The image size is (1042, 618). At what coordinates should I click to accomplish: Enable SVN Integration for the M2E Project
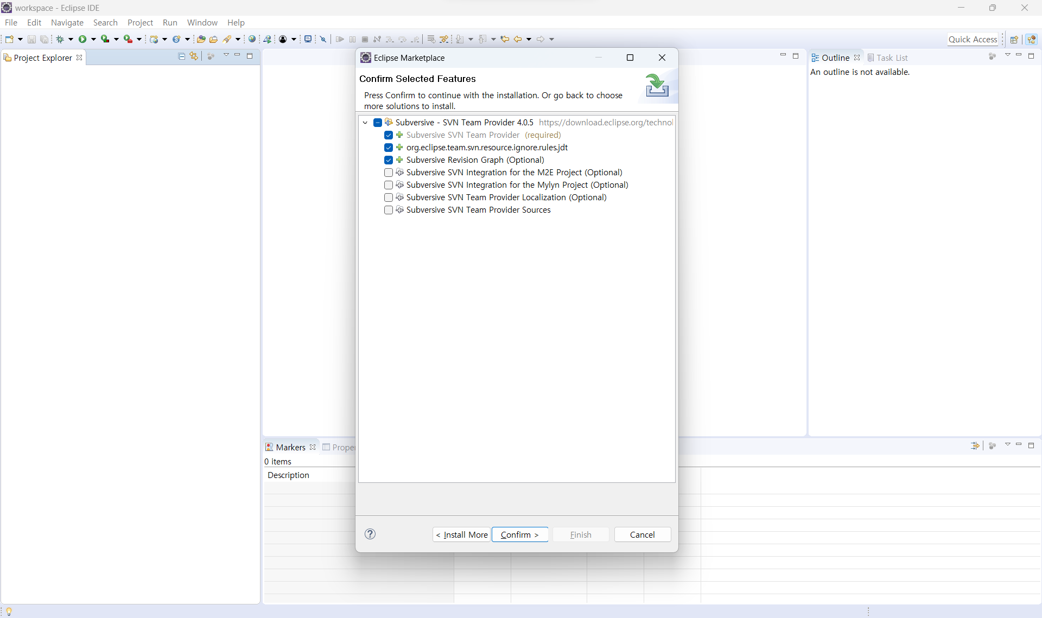(389, 173)
